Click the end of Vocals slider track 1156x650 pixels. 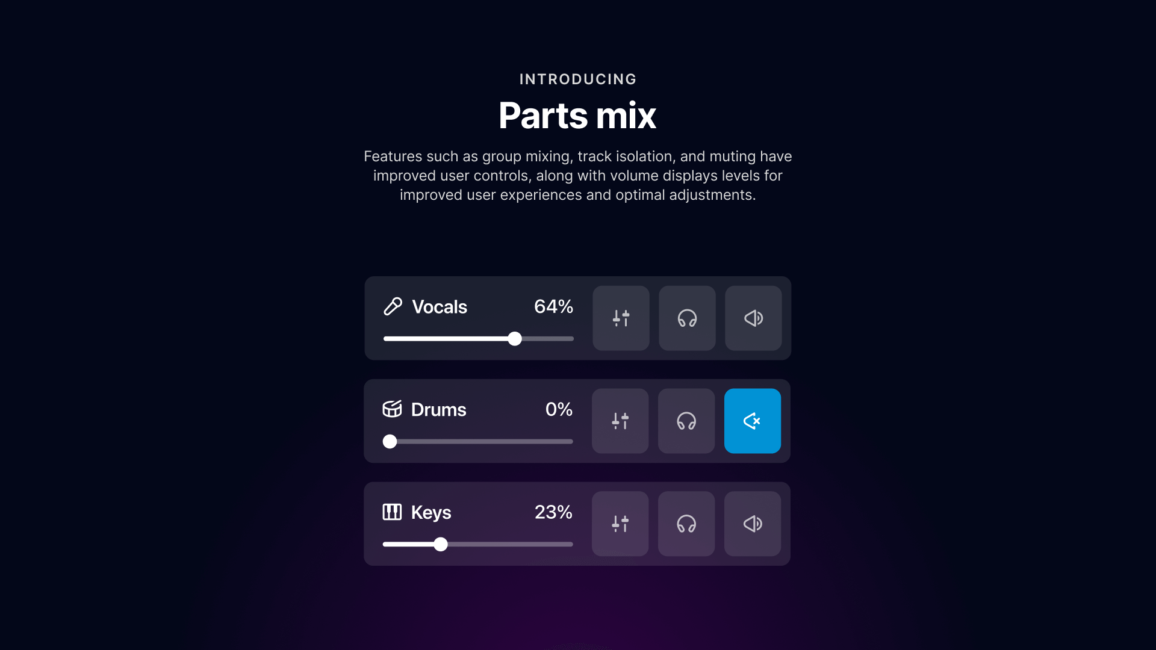[x=571, y=339]
